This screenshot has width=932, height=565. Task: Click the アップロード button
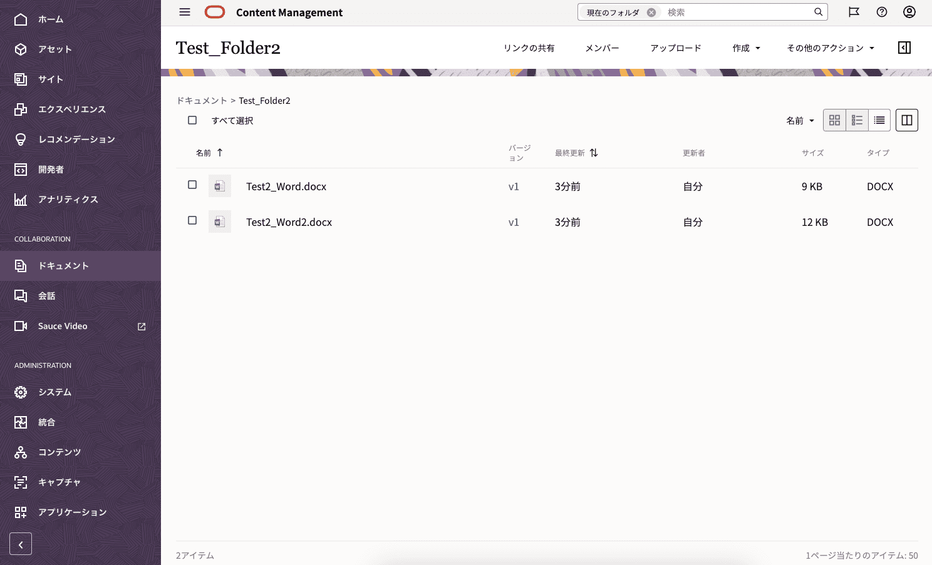point(675,48)
